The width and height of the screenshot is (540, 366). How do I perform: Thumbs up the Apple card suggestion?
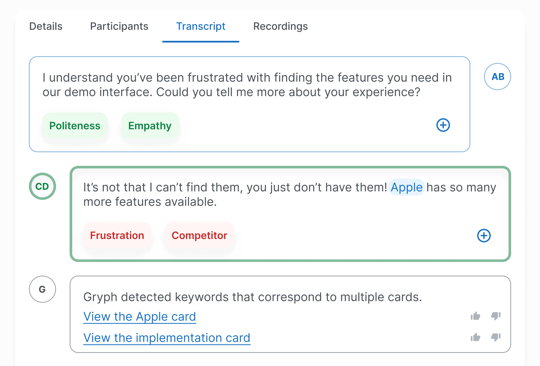pyautogui.click(x=475, y=316)
